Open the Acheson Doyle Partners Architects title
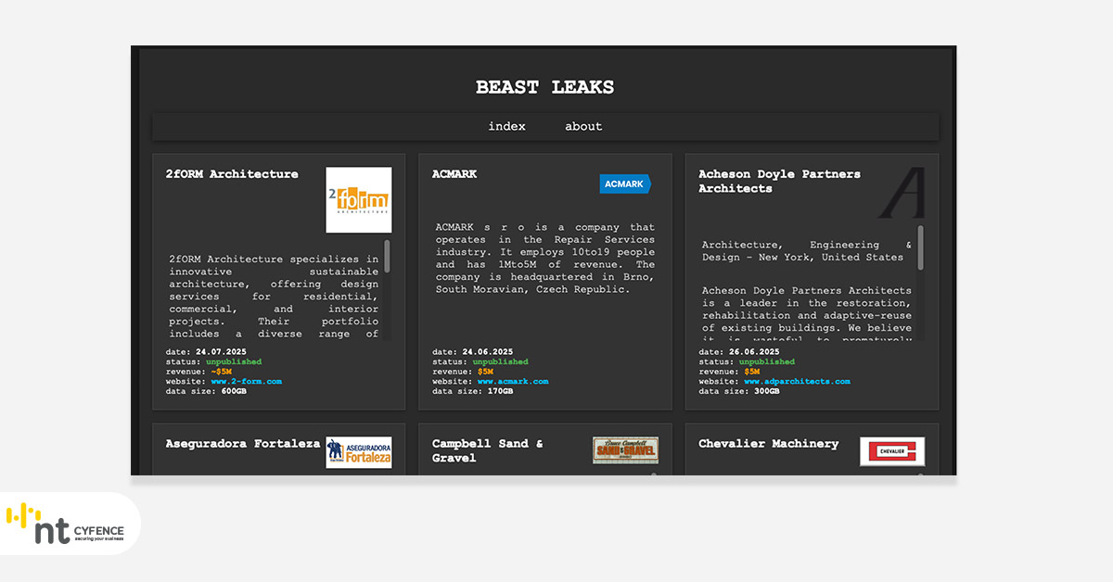Image resolution: width=1113 pixels, height=582 pixels. pos(779,181)
